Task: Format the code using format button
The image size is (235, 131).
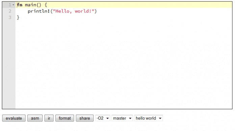Action: (64, 118)
